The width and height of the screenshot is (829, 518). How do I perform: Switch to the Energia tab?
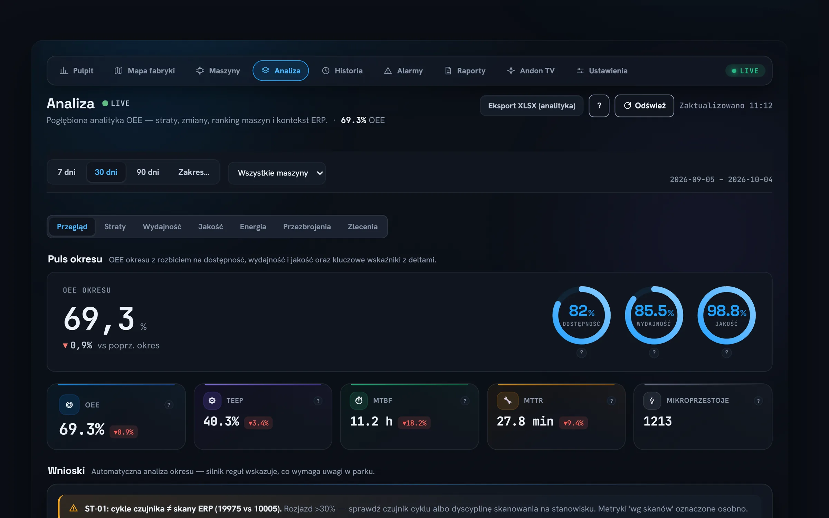click(253, 227)
